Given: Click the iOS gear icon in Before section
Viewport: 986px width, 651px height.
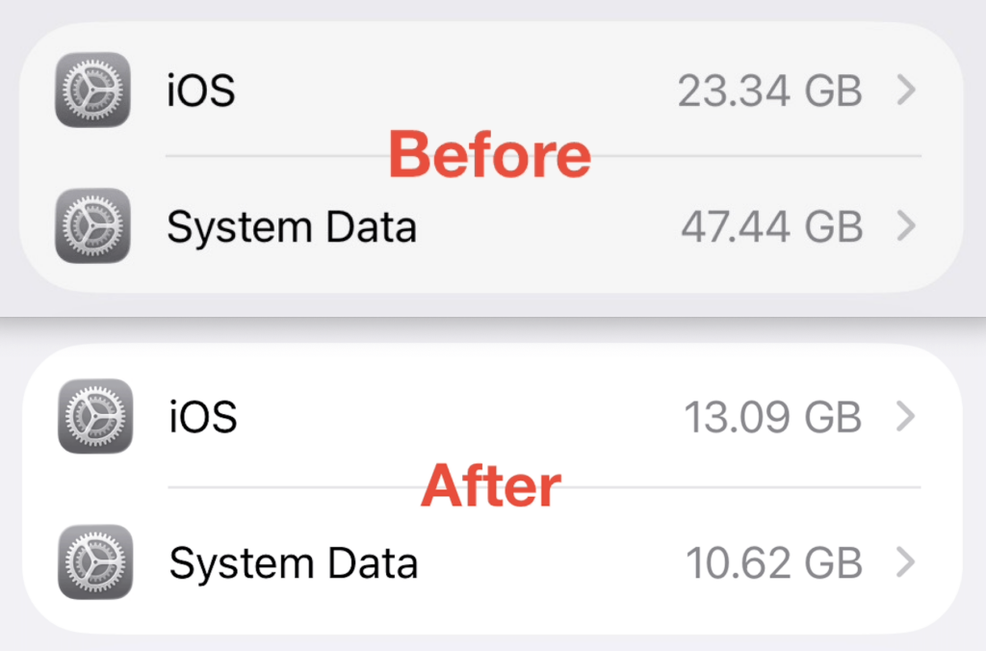Looking at the screenshot, I should click(92, 90).
